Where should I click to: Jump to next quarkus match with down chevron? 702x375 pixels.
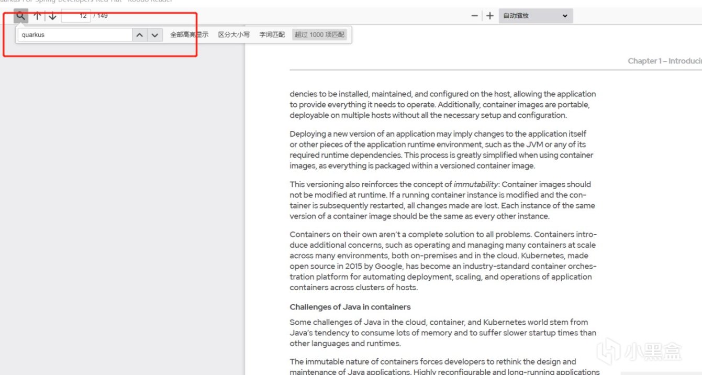tap(154, 35)
